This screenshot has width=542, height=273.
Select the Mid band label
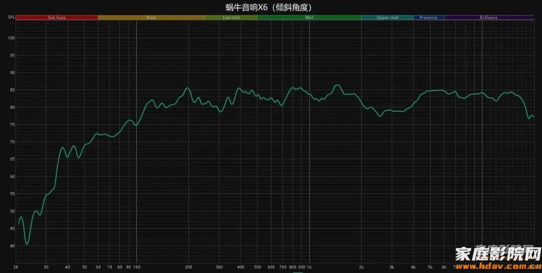pyautogui.click(x=309, y=17)
